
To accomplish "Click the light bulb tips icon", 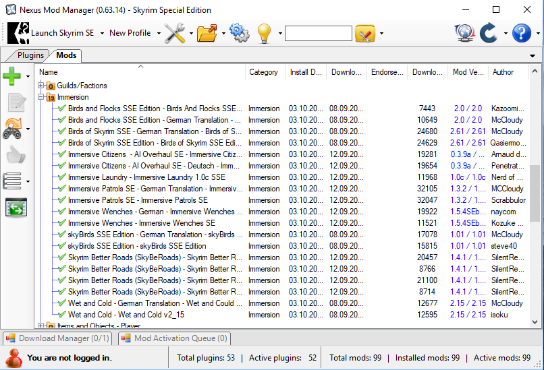I will [x=264, y=33].
